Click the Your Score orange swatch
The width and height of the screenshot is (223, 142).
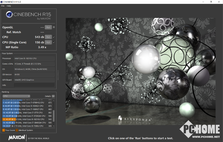[x=4, y=130]
